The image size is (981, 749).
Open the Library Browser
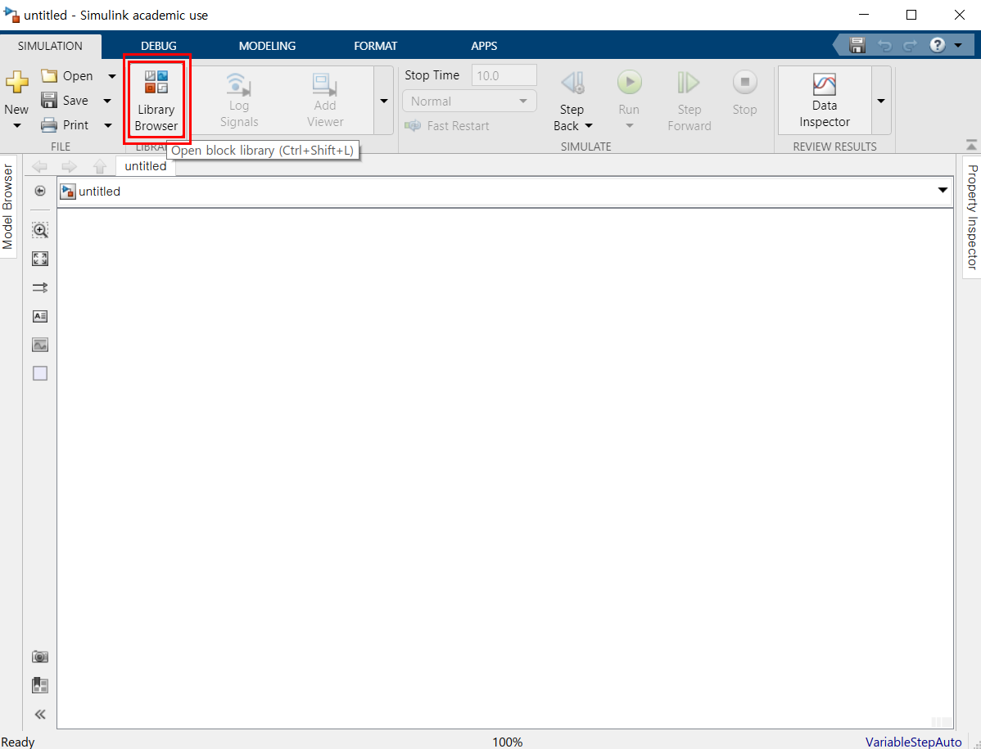(x=156, y=100)
